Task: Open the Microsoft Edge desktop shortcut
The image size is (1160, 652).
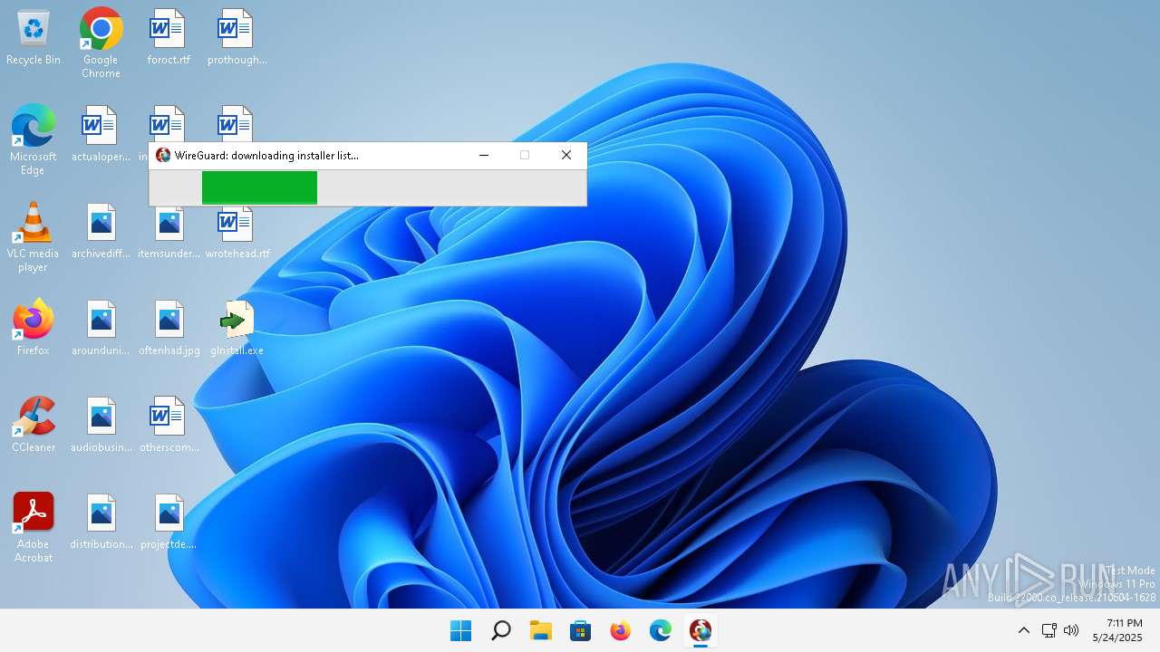Action: pyautogui.click(x=34, y=139)
